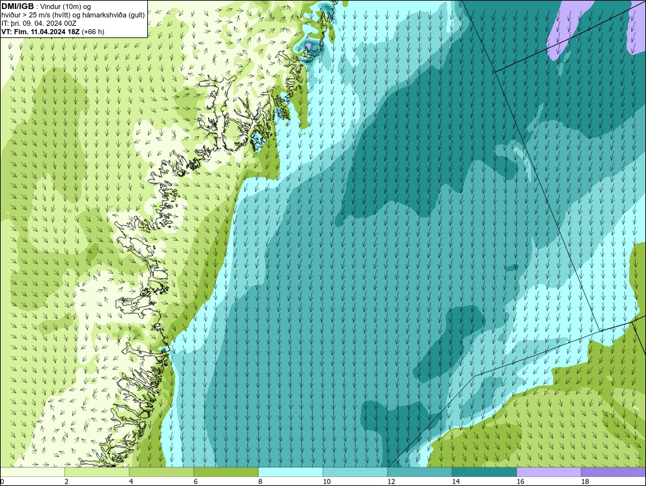Click the 8–10 m/s light cyan legend band
Screen dimensions: 646x486
pos(291,472)
